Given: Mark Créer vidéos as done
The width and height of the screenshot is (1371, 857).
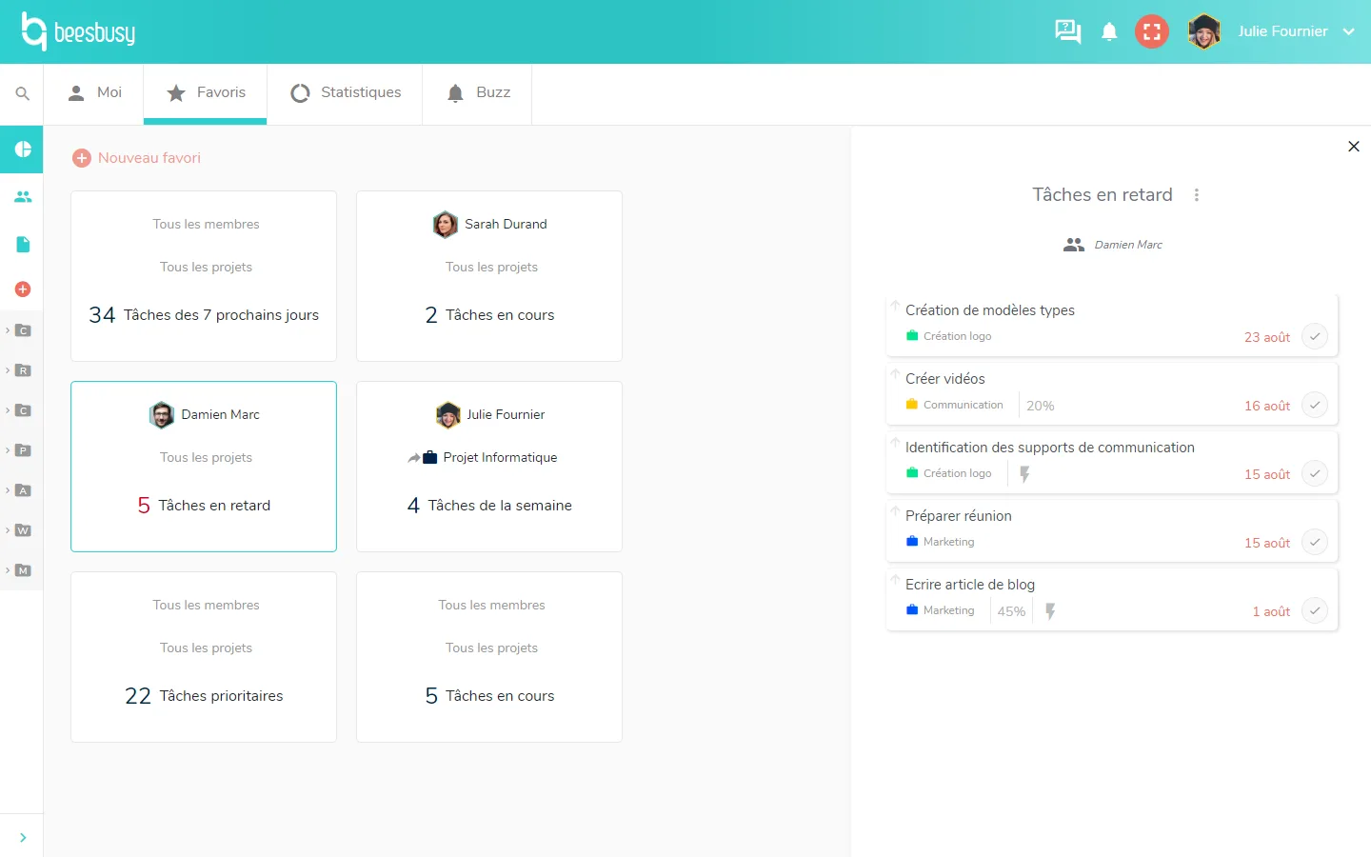Looking at the screenshot, I should 1315,405.
